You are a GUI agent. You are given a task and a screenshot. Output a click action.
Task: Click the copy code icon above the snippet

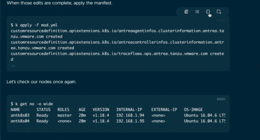coord(186,12)
